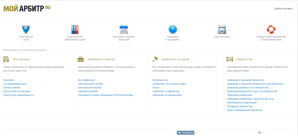Click the Перерывы в заседаниях clock icon

click(x=173, y=29)
